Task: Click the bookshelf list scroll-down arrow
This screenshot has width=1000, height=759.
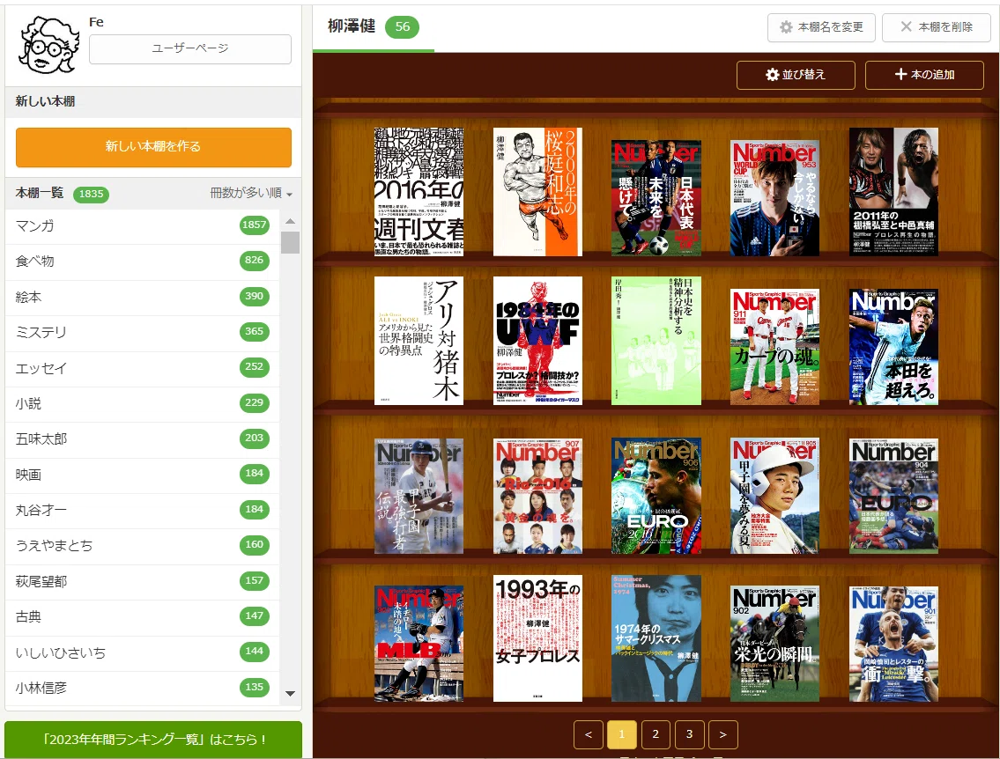Action: click(x=290, y=693)
